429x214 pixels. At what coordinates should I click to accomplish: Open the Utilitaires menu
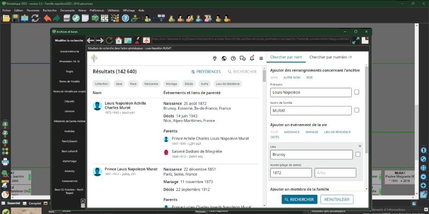point(113,10)
